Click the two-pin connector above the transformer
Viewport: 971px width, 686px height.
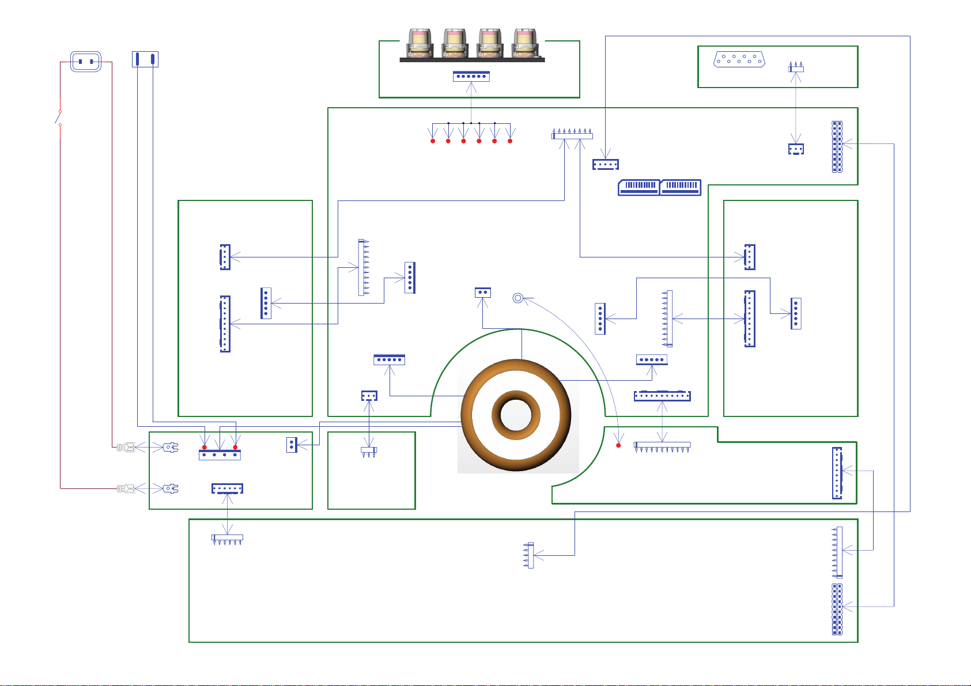483,293
